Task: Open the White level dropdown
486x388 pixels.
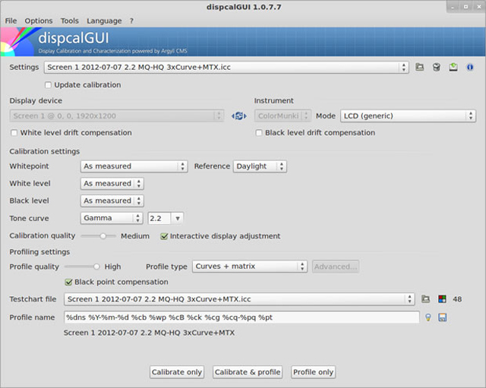Action: 112,184
